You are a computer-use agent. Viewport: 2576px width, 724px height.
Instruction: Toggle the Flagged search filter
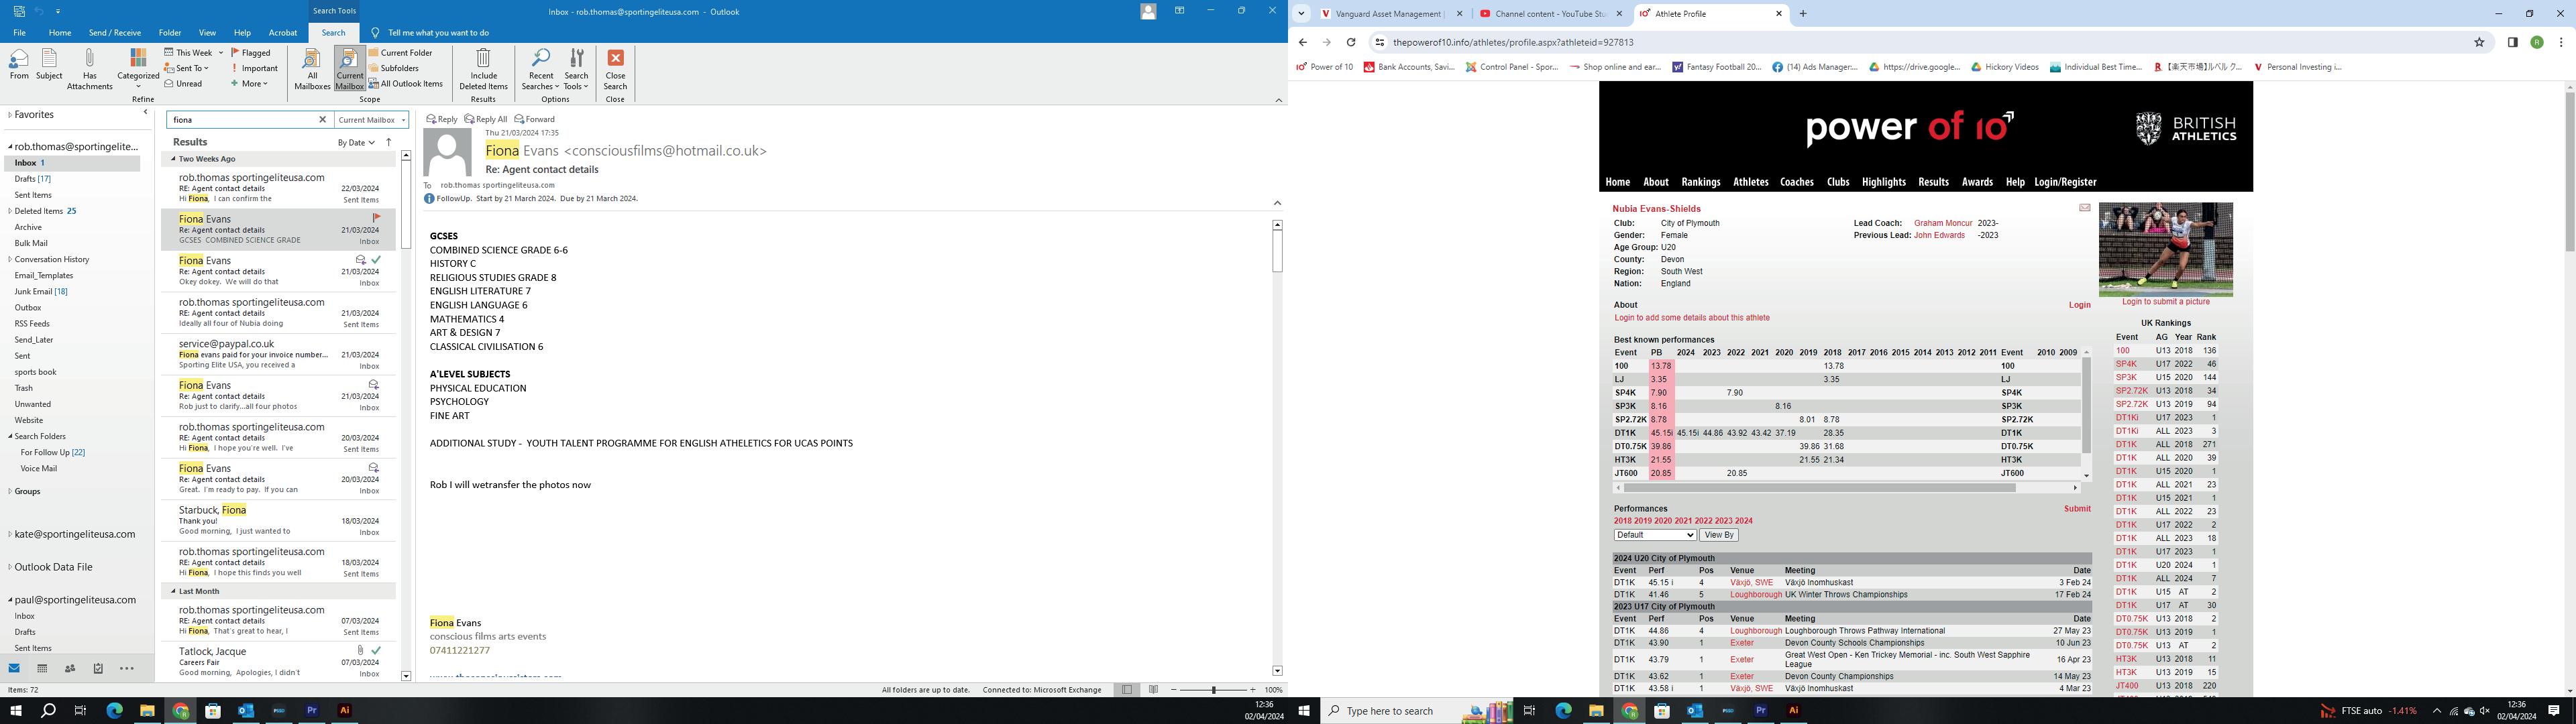click(251, 53)
